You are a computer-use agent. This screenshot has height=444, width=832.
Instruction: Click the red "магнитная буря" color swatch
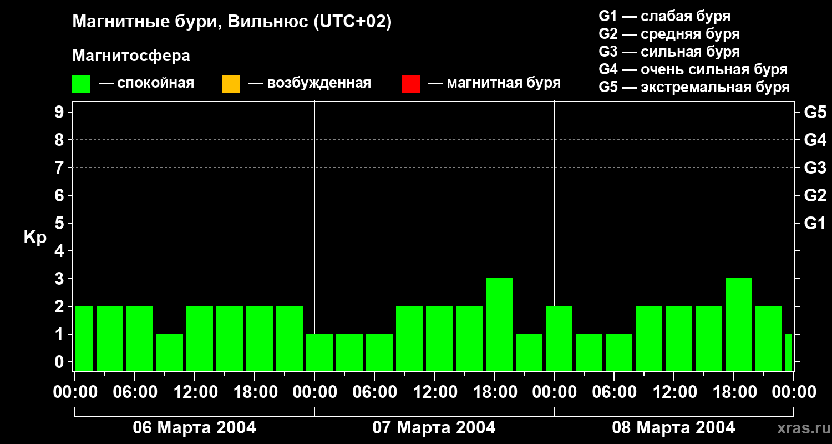(x=410, y=84)
